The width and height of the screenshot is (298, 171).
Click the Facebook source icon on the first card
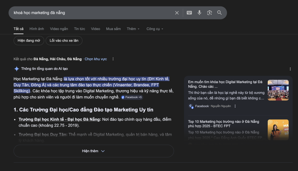(x=191, y=106)
